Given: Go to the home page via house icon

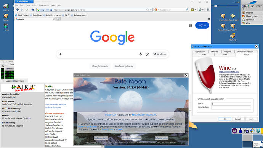Looking at the screenshot, I should click(33, 10).
